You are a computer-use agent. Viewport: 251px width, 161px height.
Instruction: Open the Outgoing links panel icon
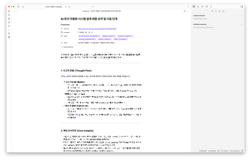198,6
